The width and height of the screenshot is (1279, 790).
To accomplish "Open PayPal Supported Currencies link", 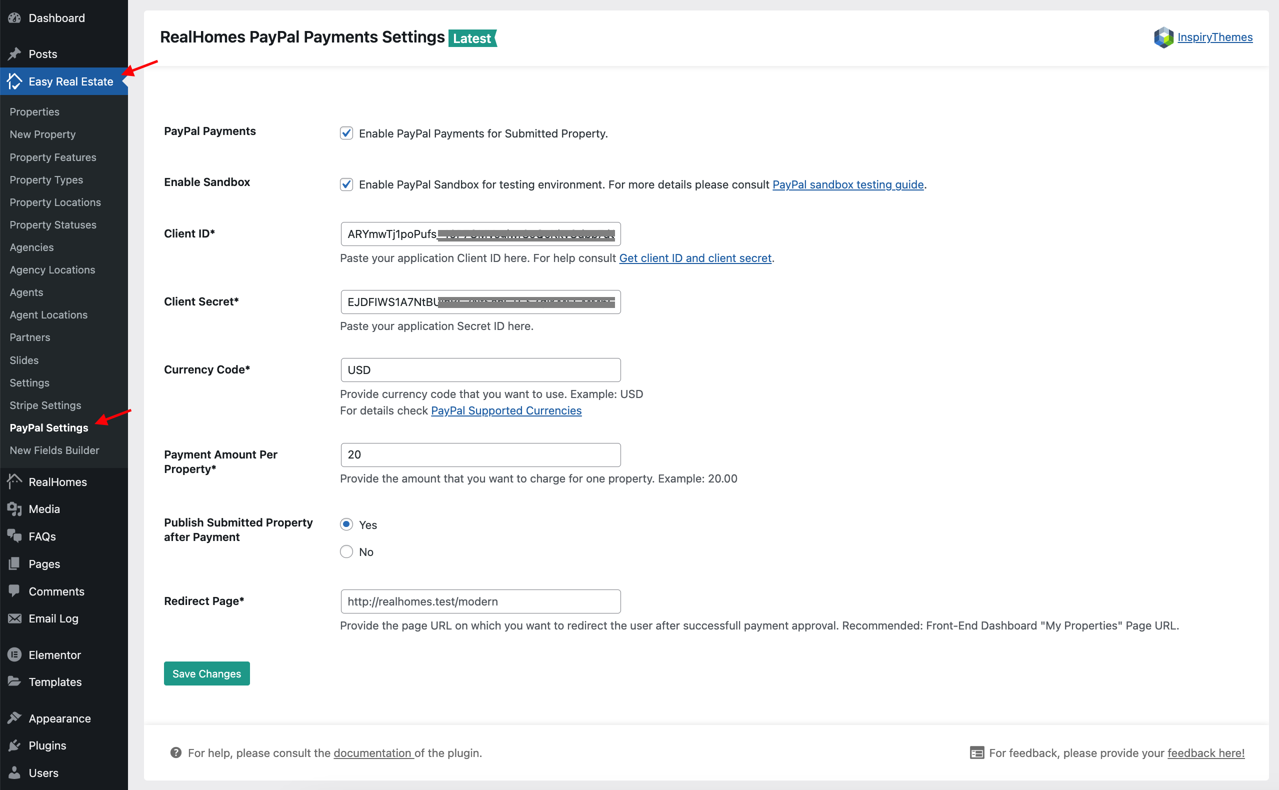I will click(506, 410).
